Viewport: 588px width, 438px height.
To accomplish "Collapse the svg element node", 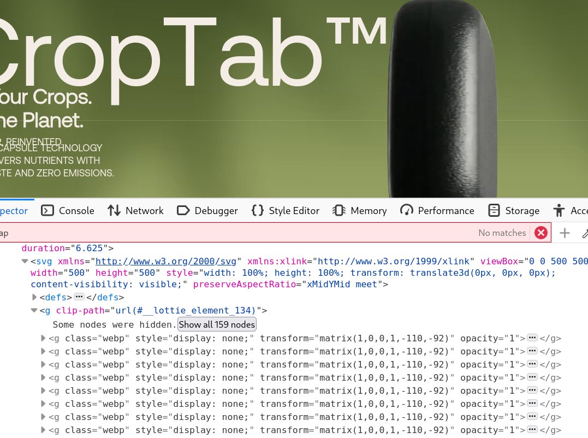I will click(x=25, y=262).
